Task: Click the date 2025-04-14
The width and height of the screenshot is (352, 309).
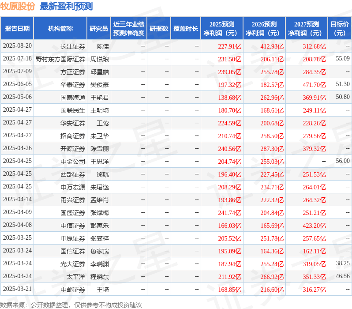Action: [x=17, y=200]
